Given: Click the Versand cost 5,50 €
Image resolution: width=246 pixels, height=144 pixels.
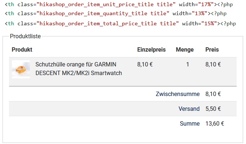Looking at the screenshot, I should click(x=213, y=109).
